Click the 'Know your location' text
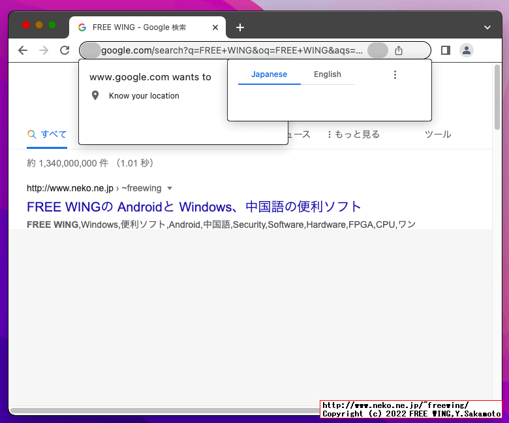509x423 pixels. point(144,96)
